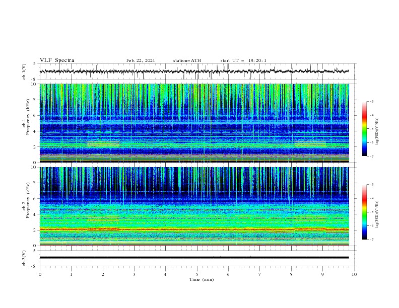The image size is (399, 308).
Task: Click time axis tick label "2"
Action: (103, 274)
